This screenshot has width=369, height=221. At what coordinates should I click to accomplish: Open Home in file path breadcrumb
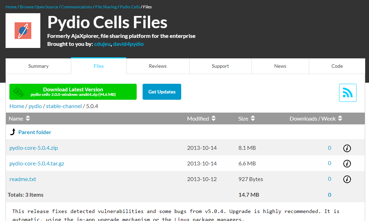pos(17,106)
